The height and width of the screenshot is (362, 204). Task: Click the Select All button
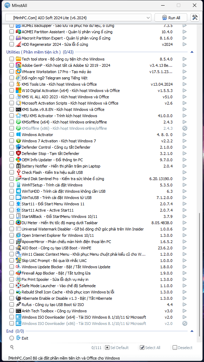click(x=150, y=348)
